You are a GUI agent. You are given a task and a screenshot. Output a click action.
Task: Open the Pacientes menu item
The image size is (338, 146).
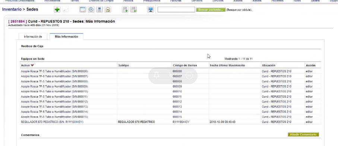277,1
